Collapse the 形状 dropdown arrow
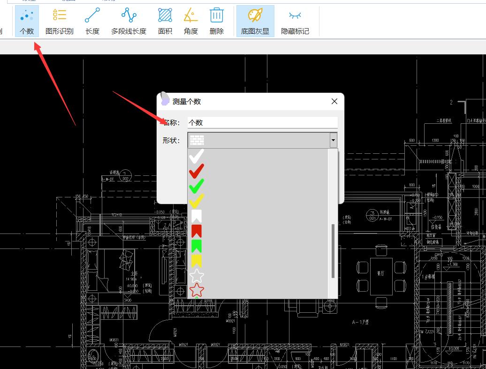The width and height of the screenshot is (486, 369). pyautogui.click(x=333, y=140)
